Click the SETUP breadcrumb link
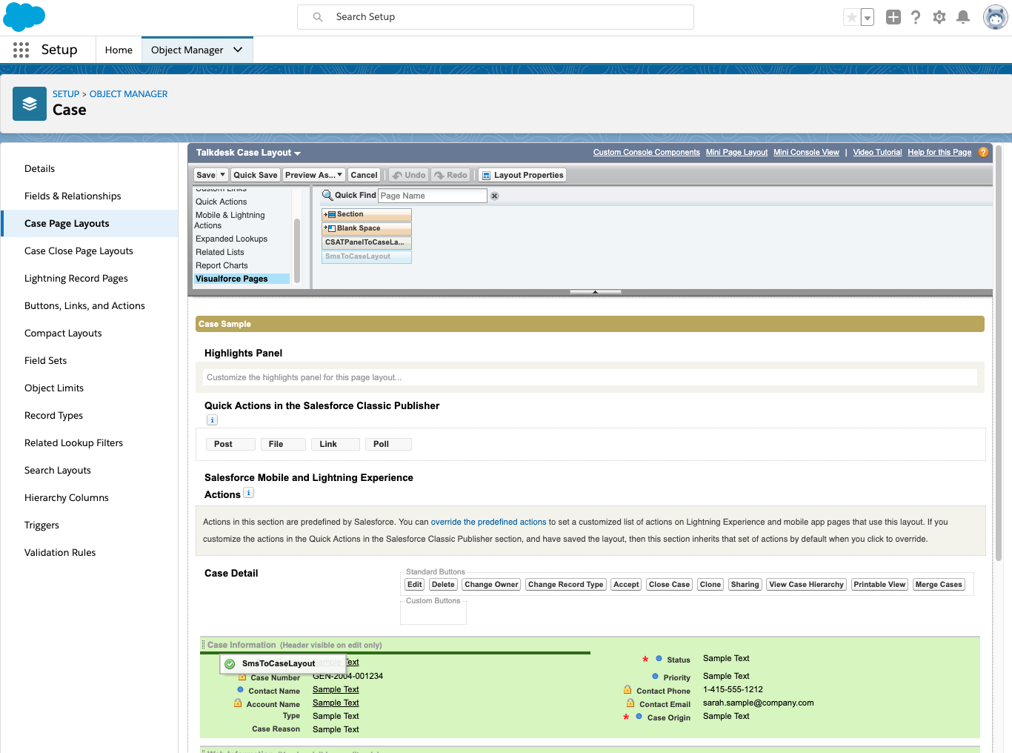 click(66, 94)
